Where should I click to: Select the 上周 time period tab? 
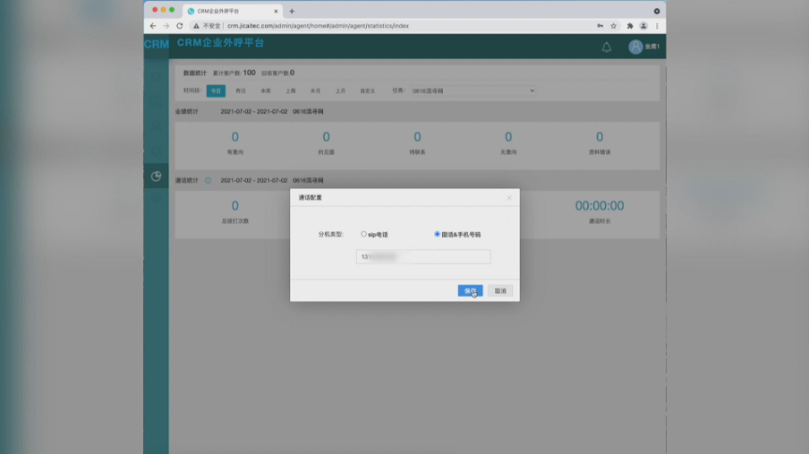(x=290, y=91)
